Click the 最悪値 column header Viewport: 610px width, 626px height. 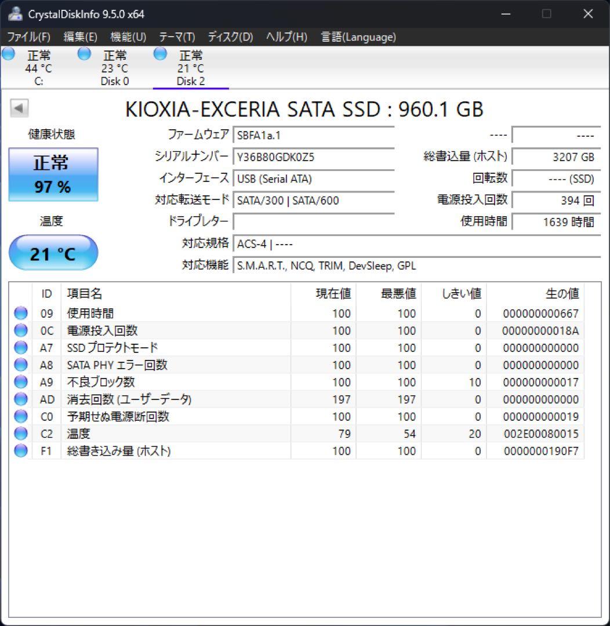click(x=388, y=293)
